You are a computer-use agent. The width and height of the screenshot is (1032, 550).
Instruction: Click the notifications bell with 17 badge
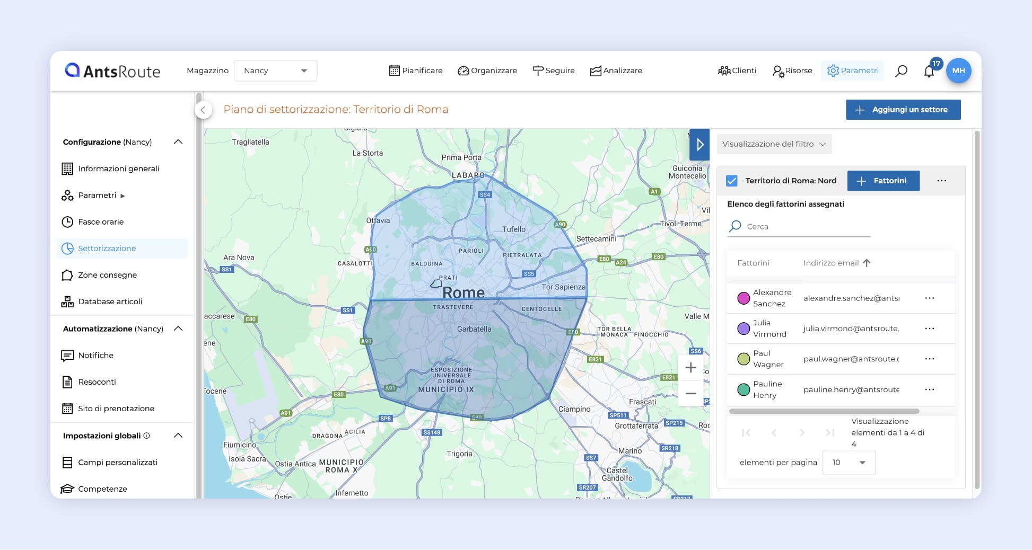pyautogui.click(x=929, y=70)
